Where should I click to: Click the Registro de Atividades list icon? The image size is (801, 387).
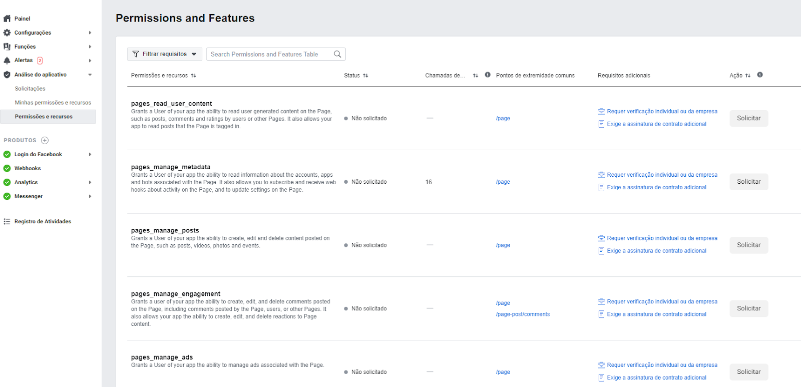point(7,221)
